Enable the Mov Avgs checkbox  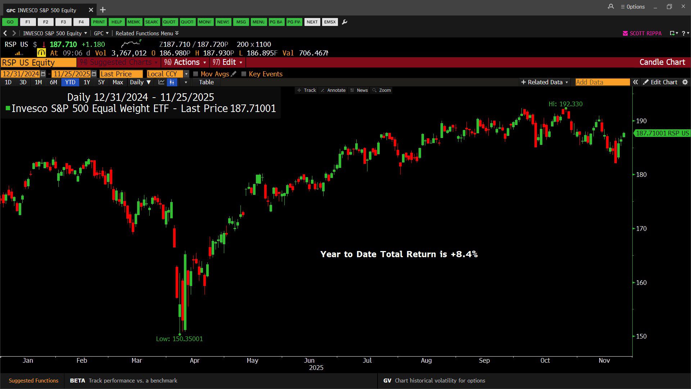pyautogui.click(x=196, y=74)
